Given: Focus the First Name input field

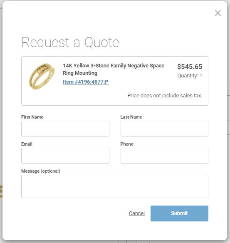Looking at the screenshot, I should click(x=65, y=129).
